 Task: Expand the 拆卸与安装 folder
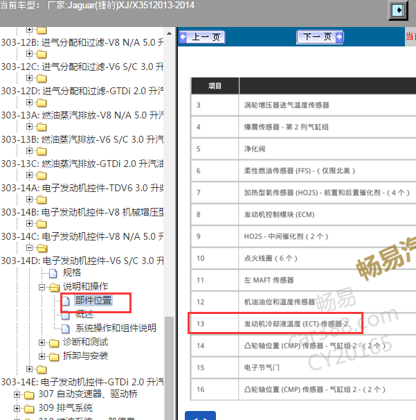pos(42,356)
